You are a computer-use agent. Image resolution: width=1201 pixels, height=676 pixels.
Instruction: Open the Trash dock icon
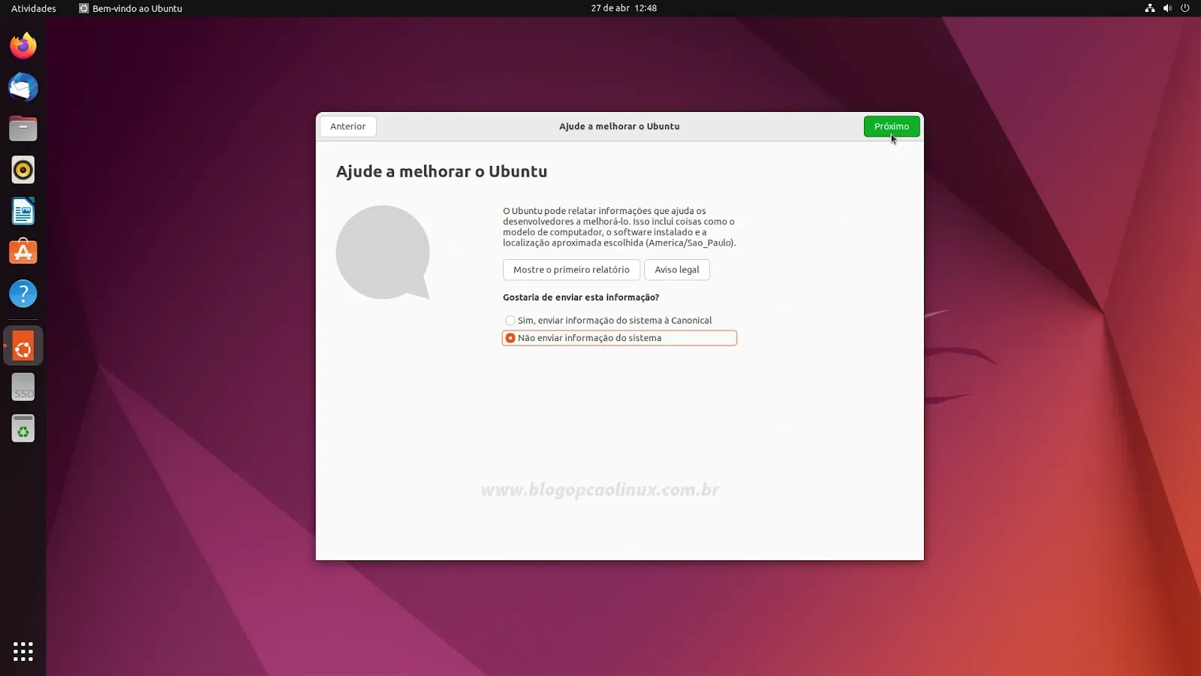tap(23, 428)
